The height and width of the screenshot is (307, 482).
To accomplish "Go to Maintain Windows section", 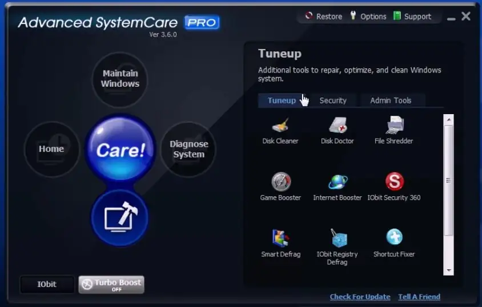I will [x=120, y=79].
